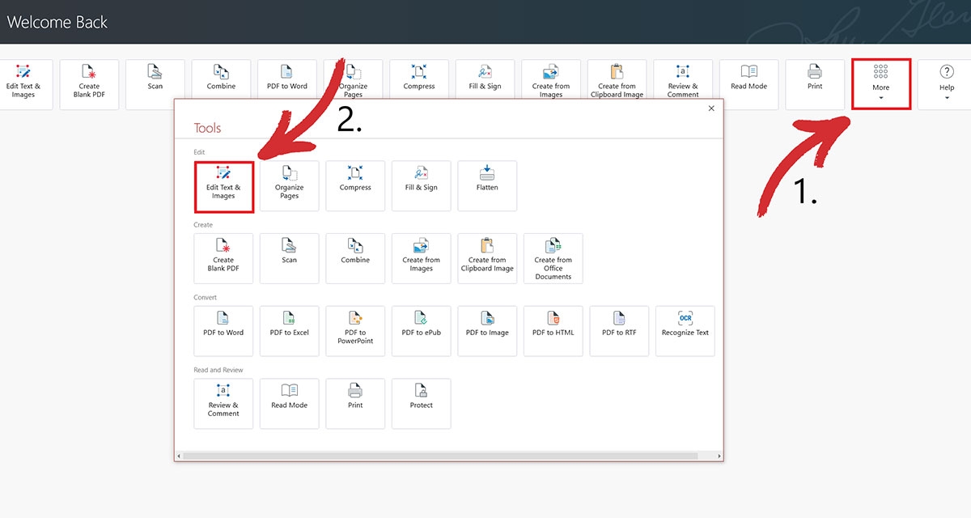Convert with PDF to Word in Tools panel

click(223, 331)
